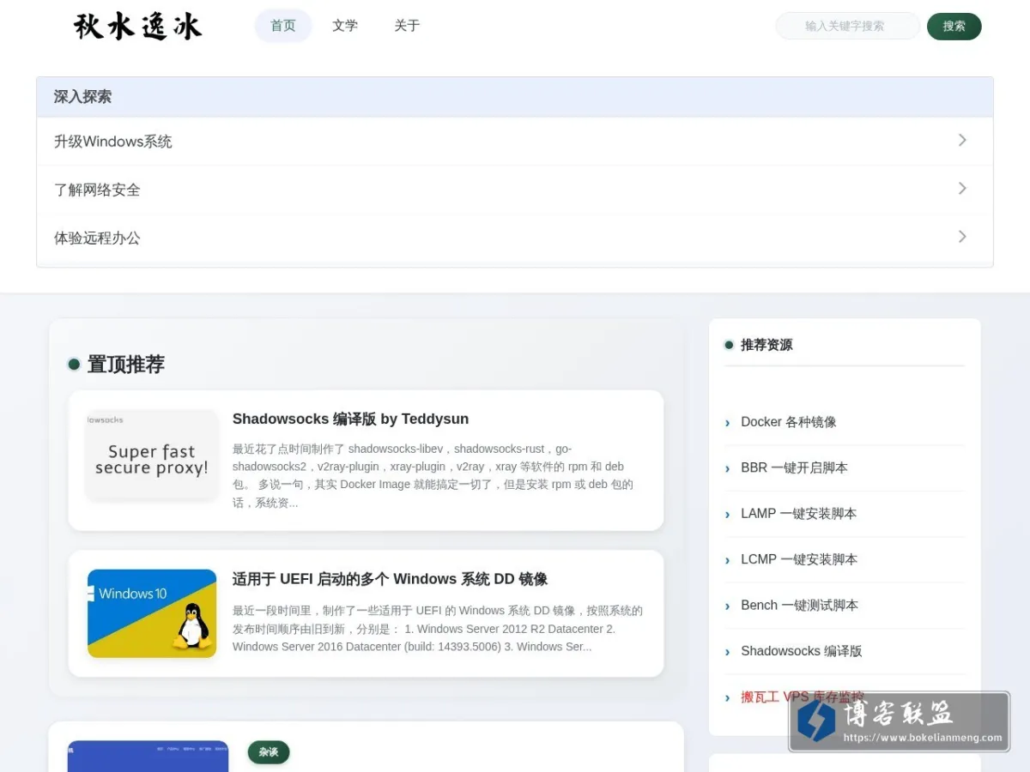Open Docker 各种镜像 resource link
This screenshot has width=1030, height=772.
pos(789,422)
